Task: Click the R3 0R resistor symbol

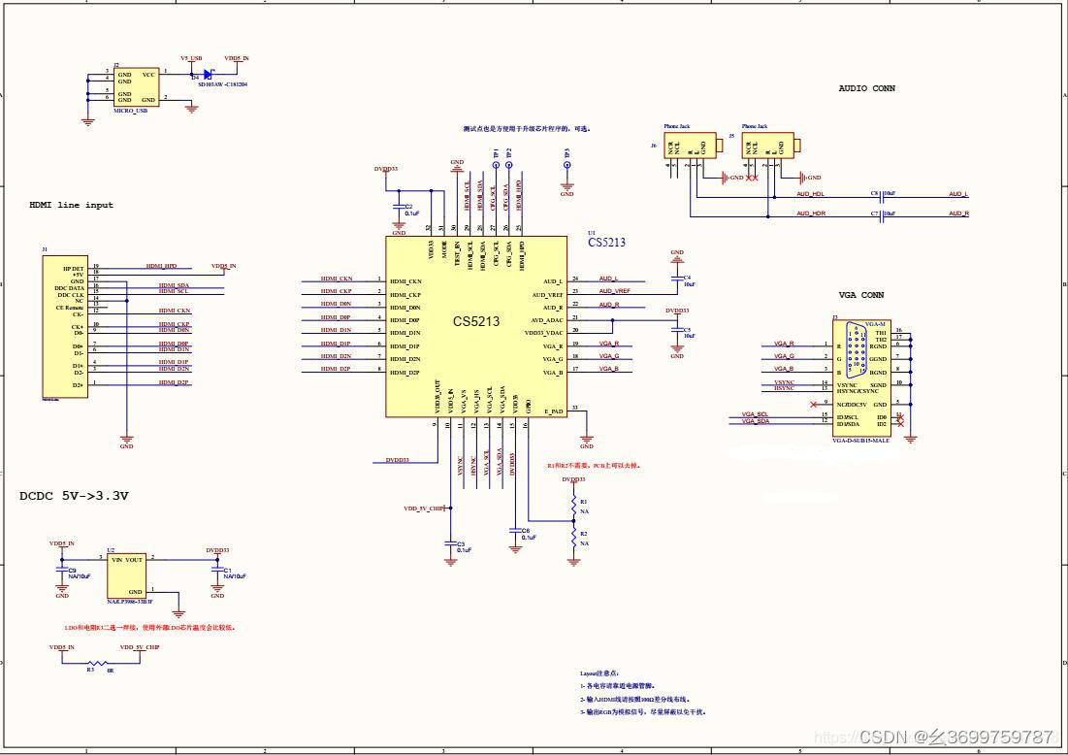Action: coord(97,663)
